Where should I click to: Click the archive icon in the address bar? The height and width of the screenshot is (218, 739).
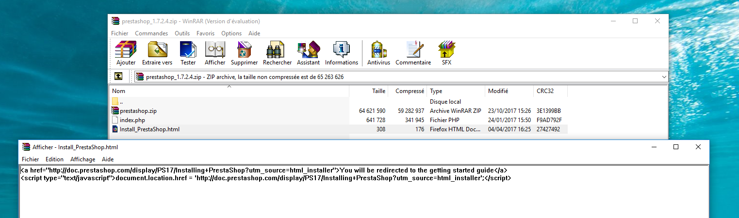coord(140,77)
